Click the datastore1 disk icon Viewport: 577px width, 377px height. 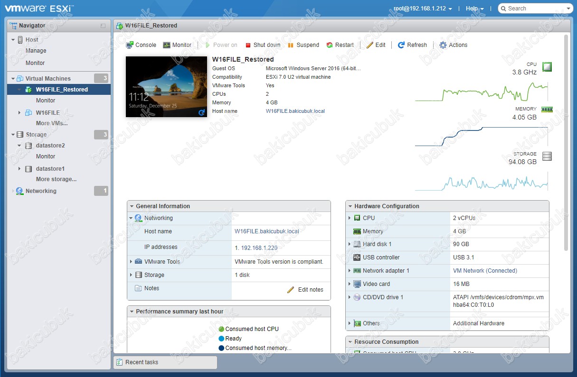coord(28,169)
